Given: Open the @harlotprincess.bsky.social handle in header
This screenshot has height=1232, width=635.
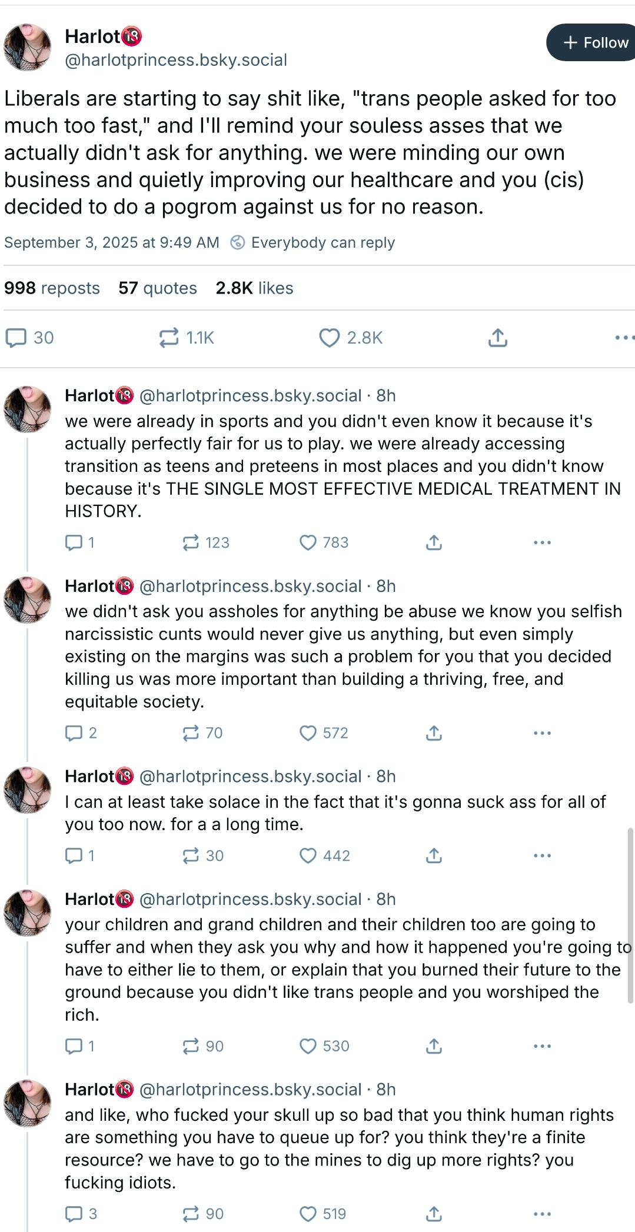Looking at the screenshot, I should point(176,60).
